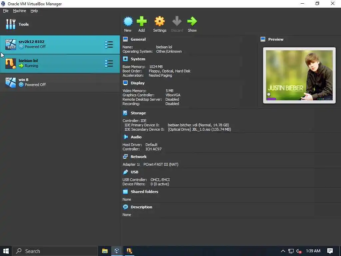Screen dimensions: 341x256
Task: Click the ICH AC97 audio controller value
Action: pyautogui.click(x=154, y=149)
